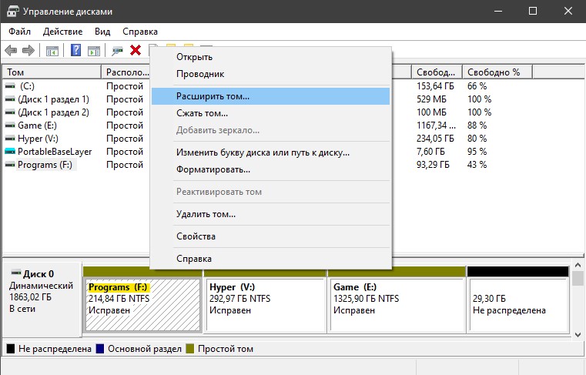Sort by the Свободно % column header

497,72
